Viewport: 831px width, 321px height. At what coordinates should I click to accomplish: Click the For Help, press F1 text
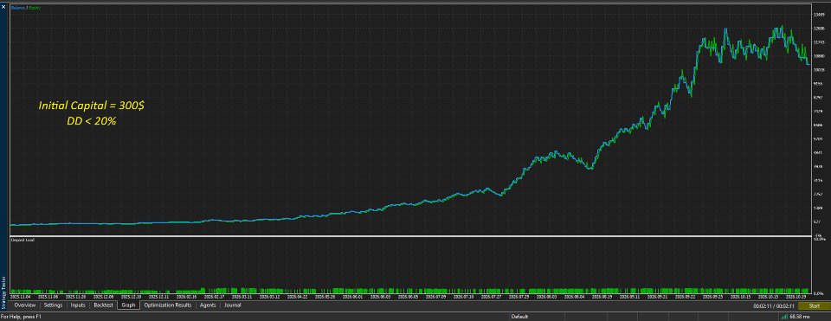pos(21,317)
